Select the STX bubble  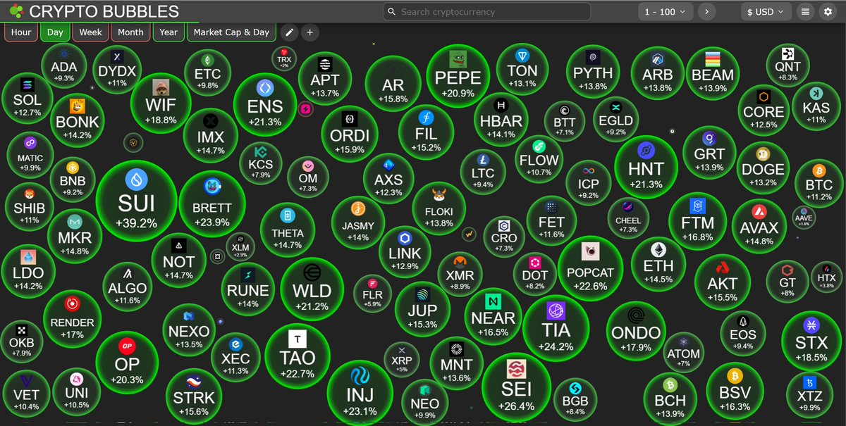[811, 342]
